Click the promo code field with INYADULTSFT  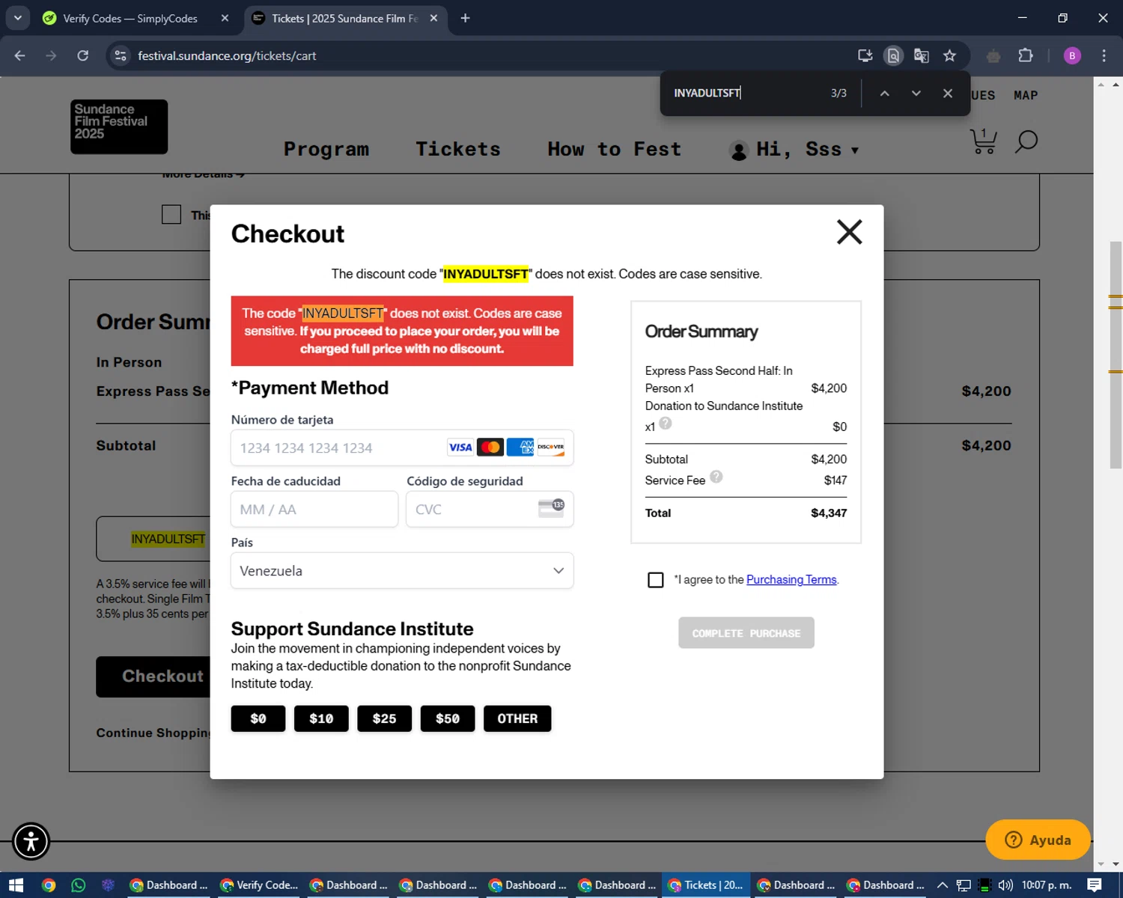[x=153, y=539]
